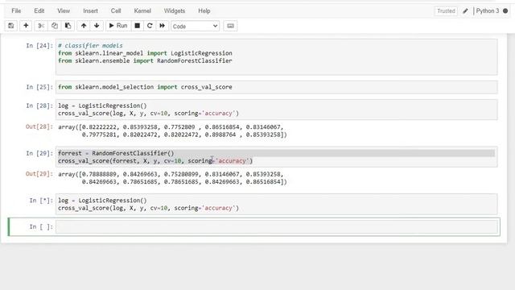Open the File menu
Screen dimensions: 515x290
tap(16, 10)
